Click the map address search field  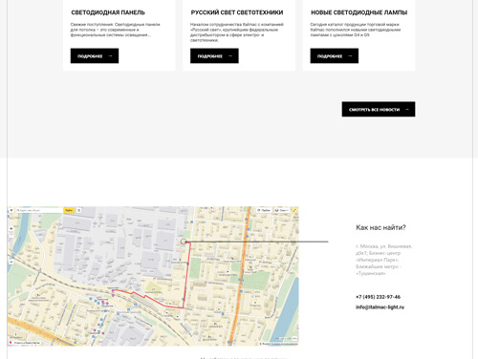(39, 210)
